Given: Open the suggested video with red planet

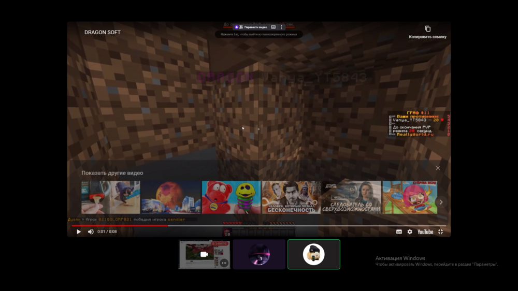Looking at the screenshot, I should [x=171, y=197].
